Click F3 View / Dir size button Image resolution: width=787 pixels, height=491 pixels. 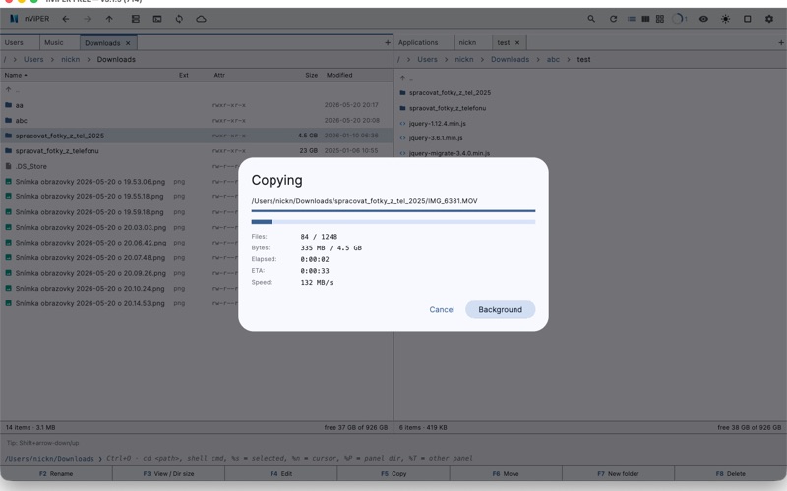(x=168, y=473)
